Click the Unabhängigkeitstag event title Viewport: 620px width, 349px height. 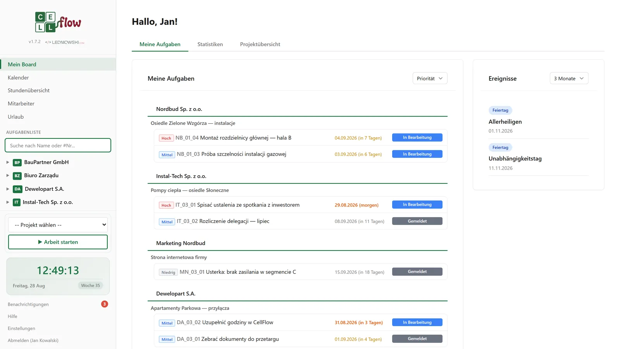point(515,159)
